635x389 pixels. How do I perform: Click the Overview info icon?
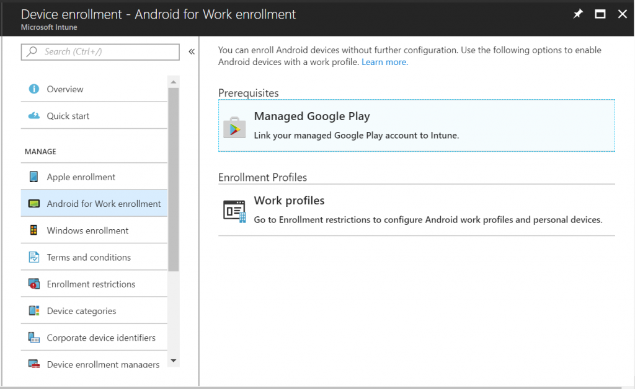(x=34, y=89)
